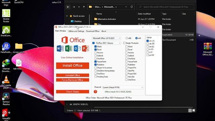
Task: Open the kali-linux file on desktop
Action: pos(19,65)
